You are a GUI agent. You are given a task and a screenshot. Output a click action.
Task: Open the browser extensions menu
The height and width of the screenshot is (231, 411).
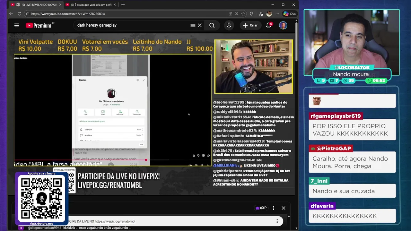(251, 14)
